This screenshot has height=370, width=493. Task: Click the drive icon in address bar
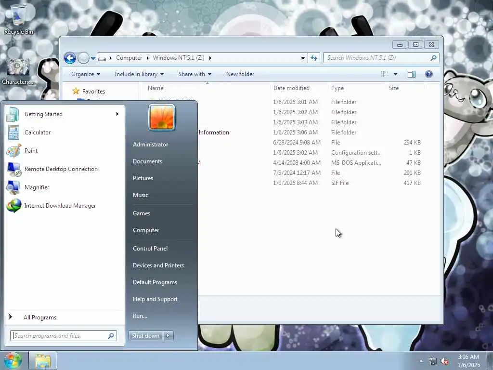(x=102, y=58)
